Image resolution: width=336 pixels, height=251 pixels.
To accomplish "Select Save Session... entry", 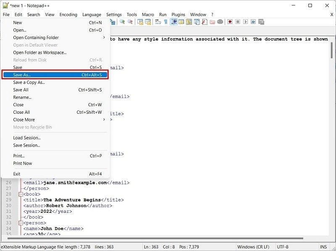I will (x=55, y=145).
